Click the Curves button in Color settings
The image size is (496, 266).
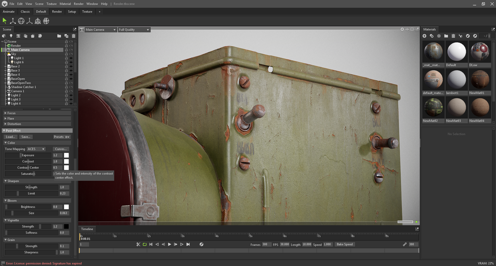[x=60, y=149]
